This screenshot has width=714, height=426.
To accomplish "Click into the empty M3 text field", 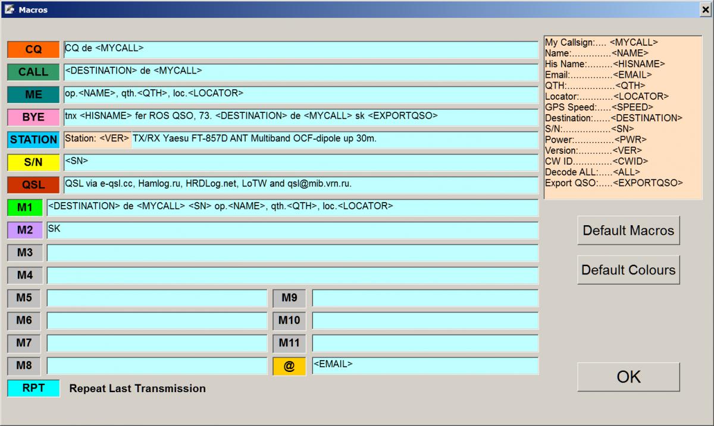I will click(292, 253).
